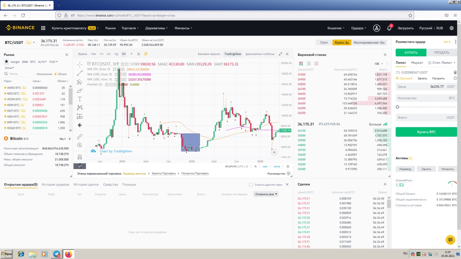Image resolution: width=461 pixels, height=259 pixels.
Task: Open the История ордеров tab
Action: [55, 185]
